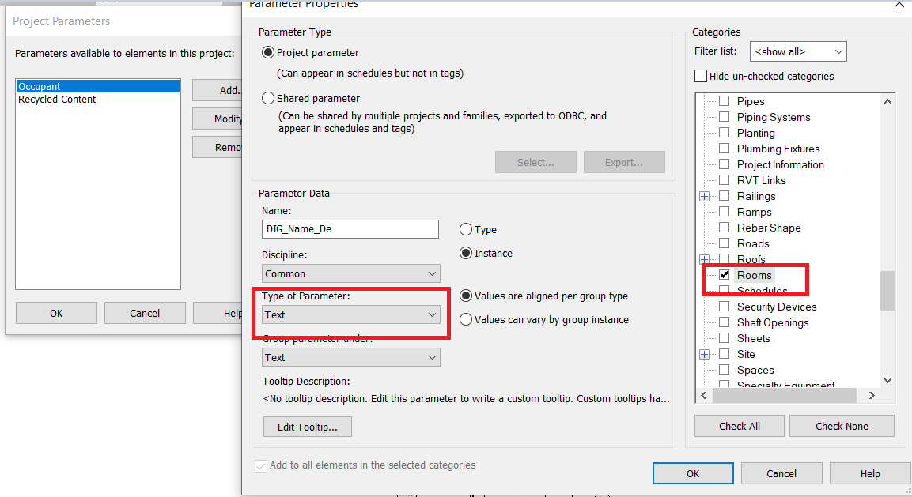912x497 pixels.
Task: Click OK in Project Parameters window
Action: (x=56, y=313)
